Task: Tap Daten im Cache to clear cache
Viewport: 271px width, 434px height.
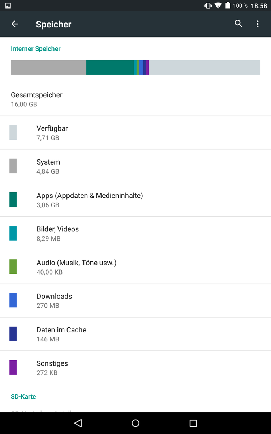Action: 135,335
